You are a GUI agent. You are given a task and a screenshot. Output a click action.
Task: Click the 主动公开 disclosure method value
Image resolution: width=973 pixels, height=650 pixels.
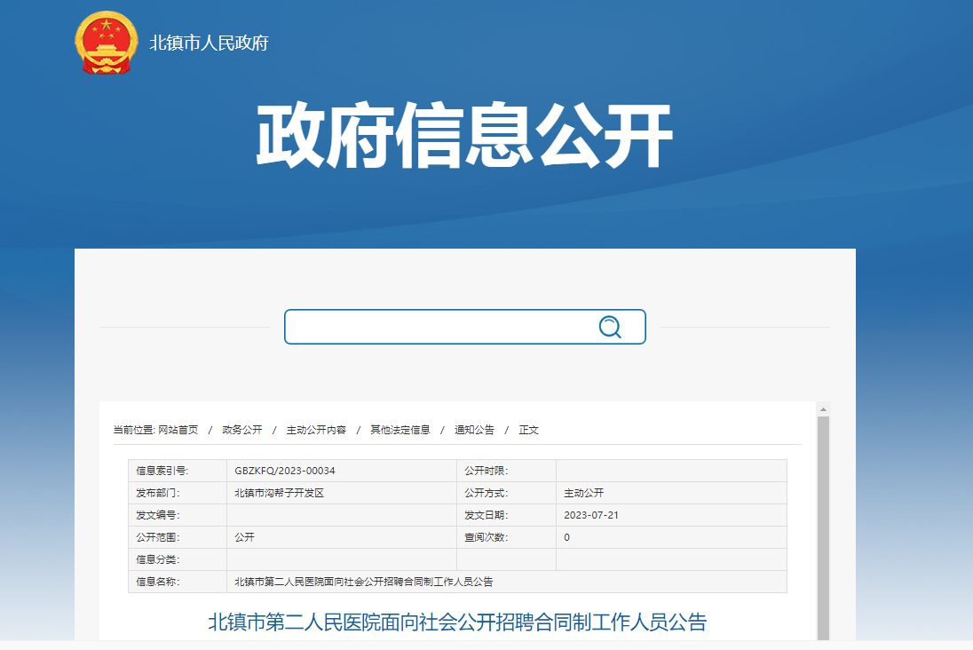[583, 493]
